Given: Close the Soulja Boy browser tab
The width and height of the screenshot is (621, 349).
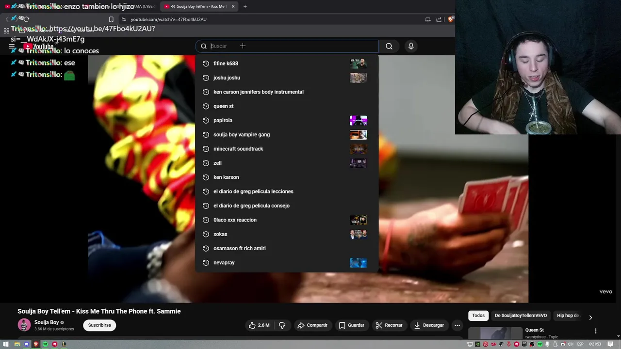Looking at the screenshot, I should (x=233, y=6).
